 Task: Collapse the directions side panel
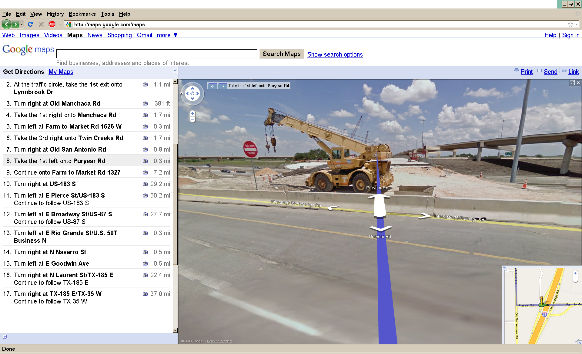coord(175,70)
